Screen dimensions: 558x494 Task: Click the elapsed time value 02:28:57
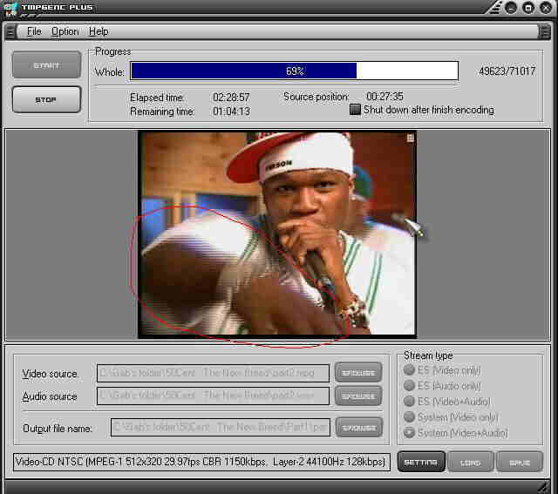click(231, 97)
